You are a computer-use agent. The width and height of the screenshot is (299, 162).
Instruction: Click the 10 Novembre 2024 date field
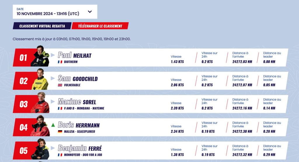click(55, 12)
